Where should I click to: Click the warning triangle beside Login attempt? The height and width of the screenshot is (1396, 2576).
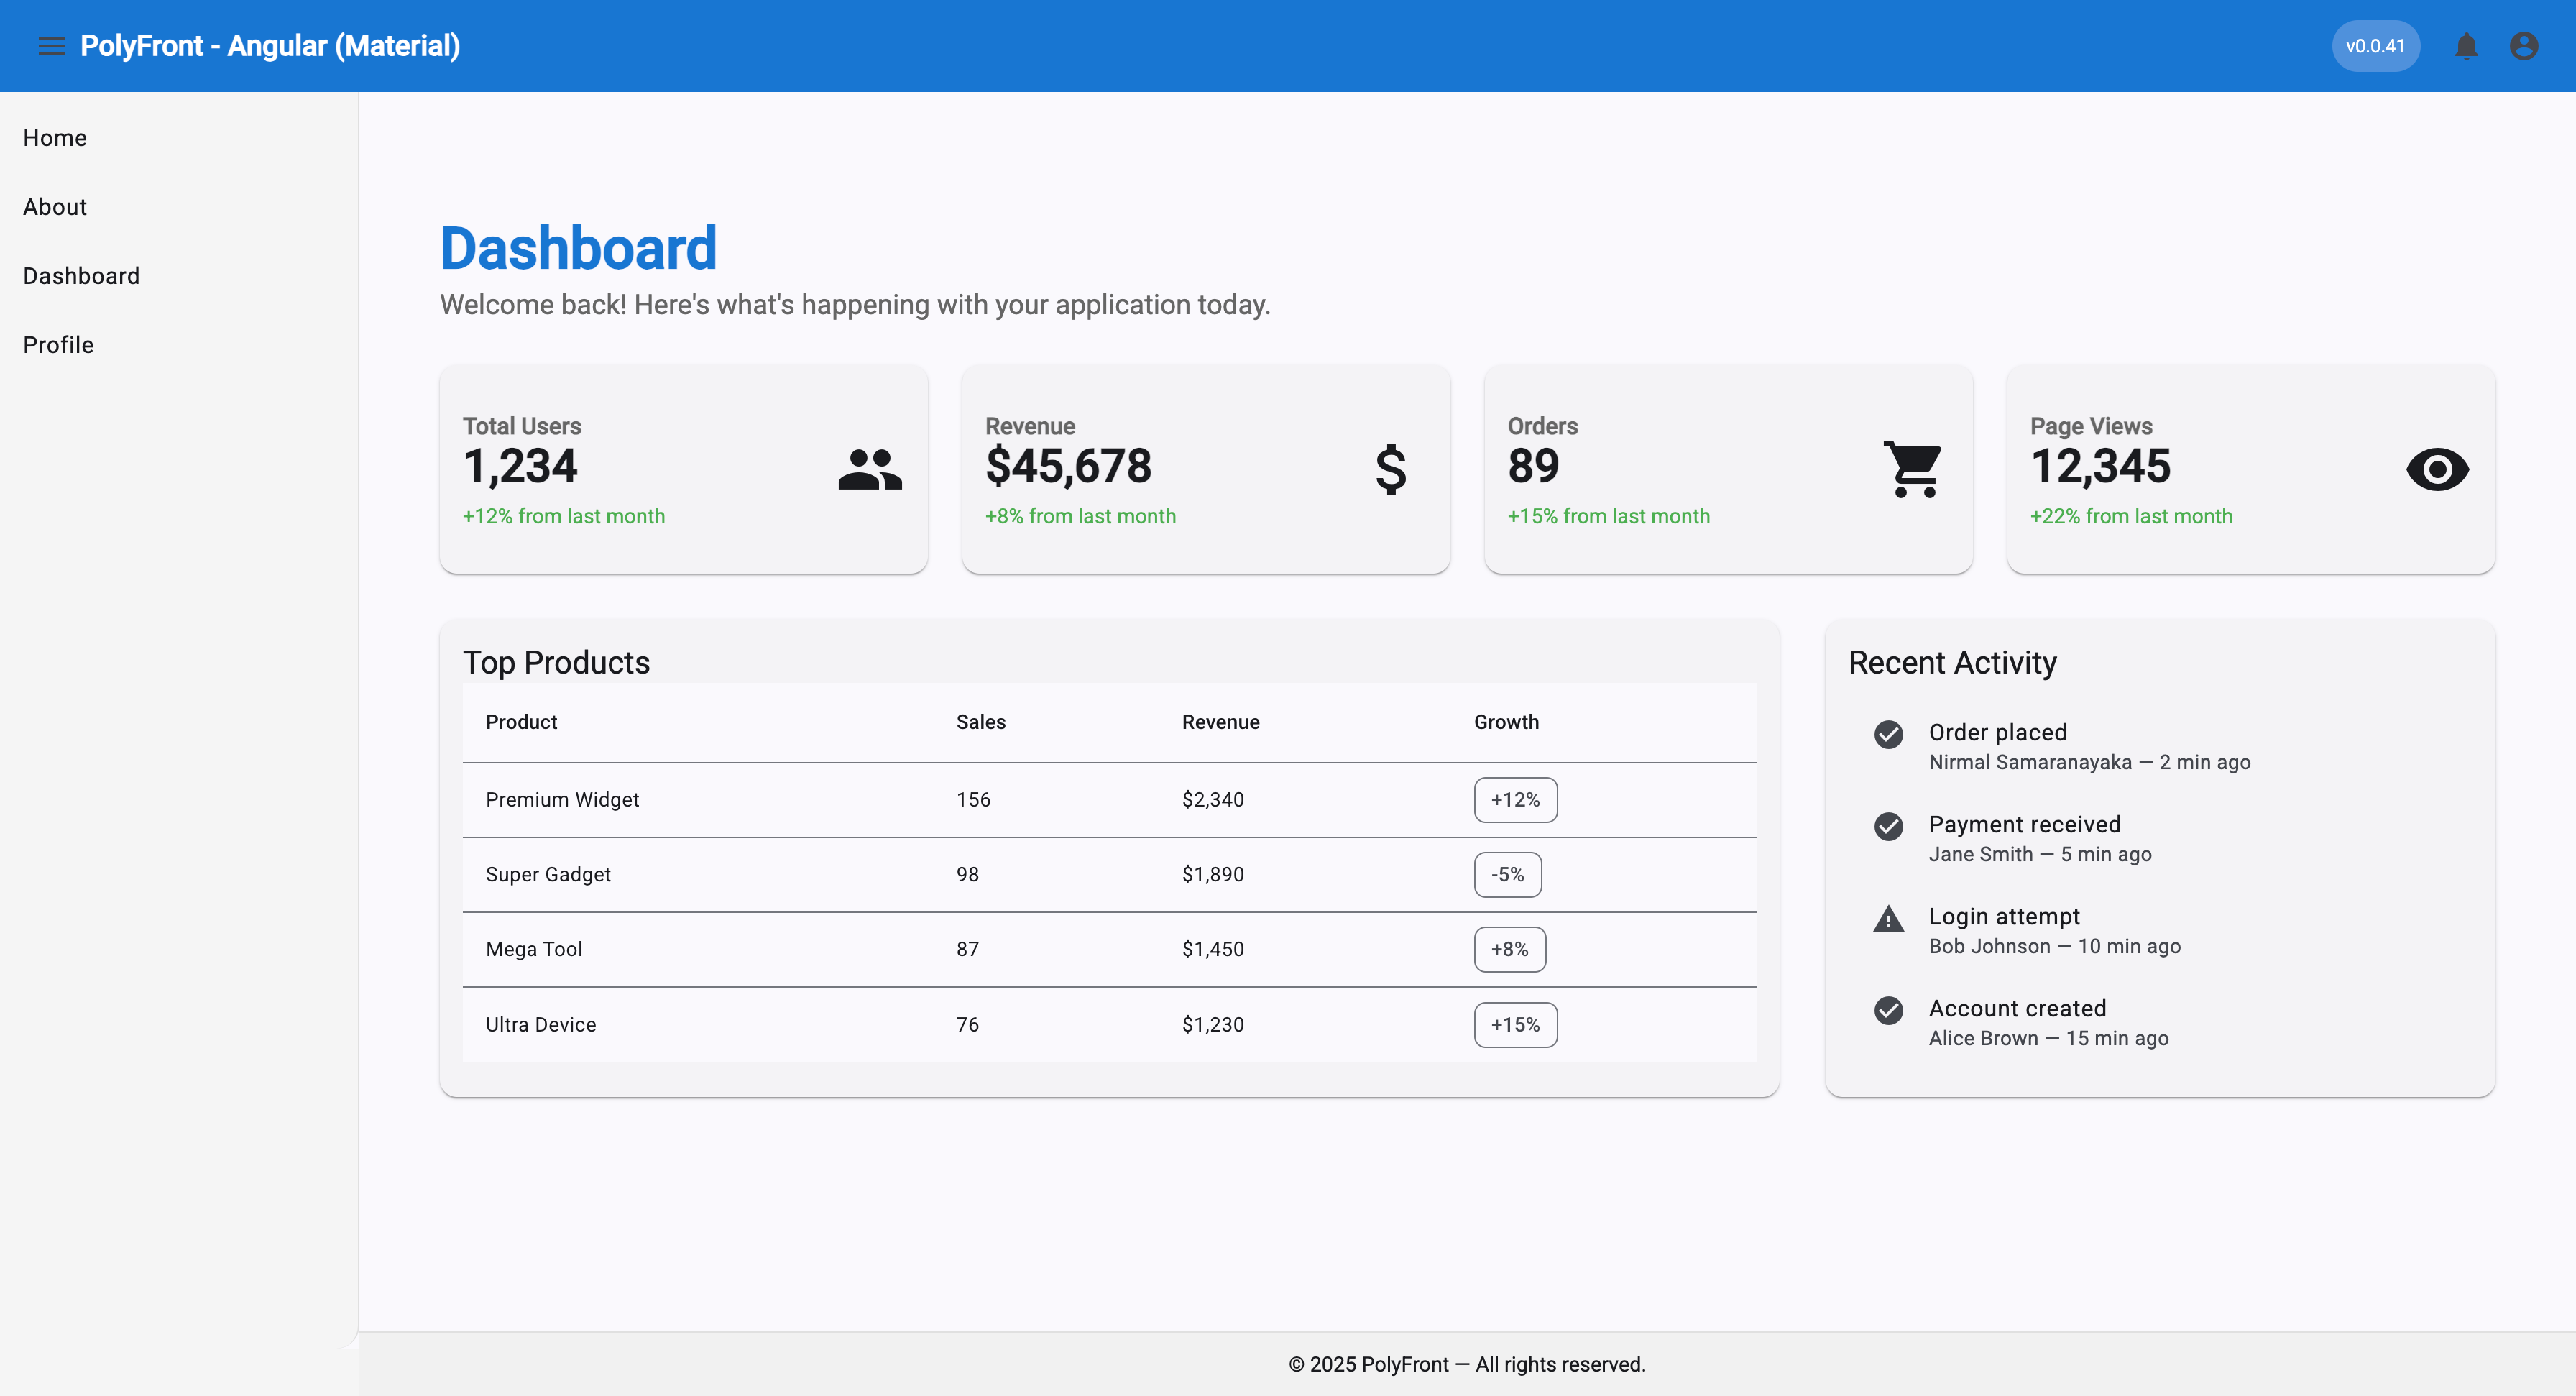click(1888, 918)
